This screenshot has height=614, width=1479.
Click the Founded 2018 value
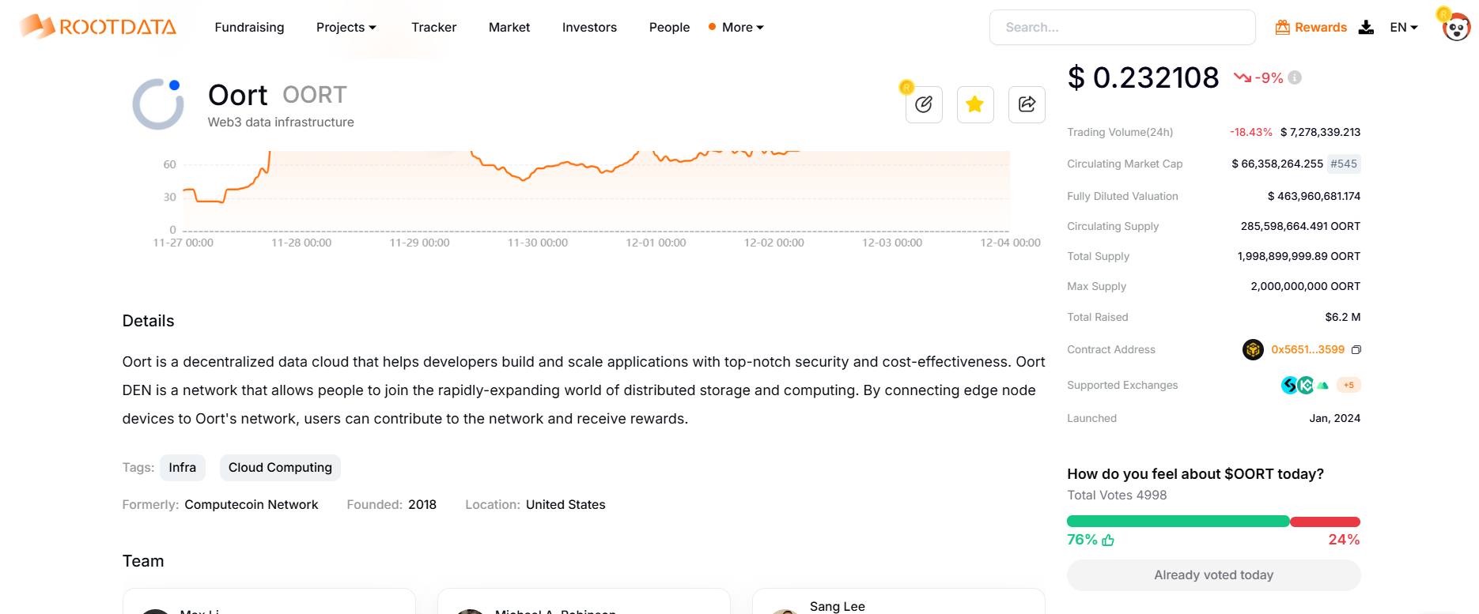point(422,504)
